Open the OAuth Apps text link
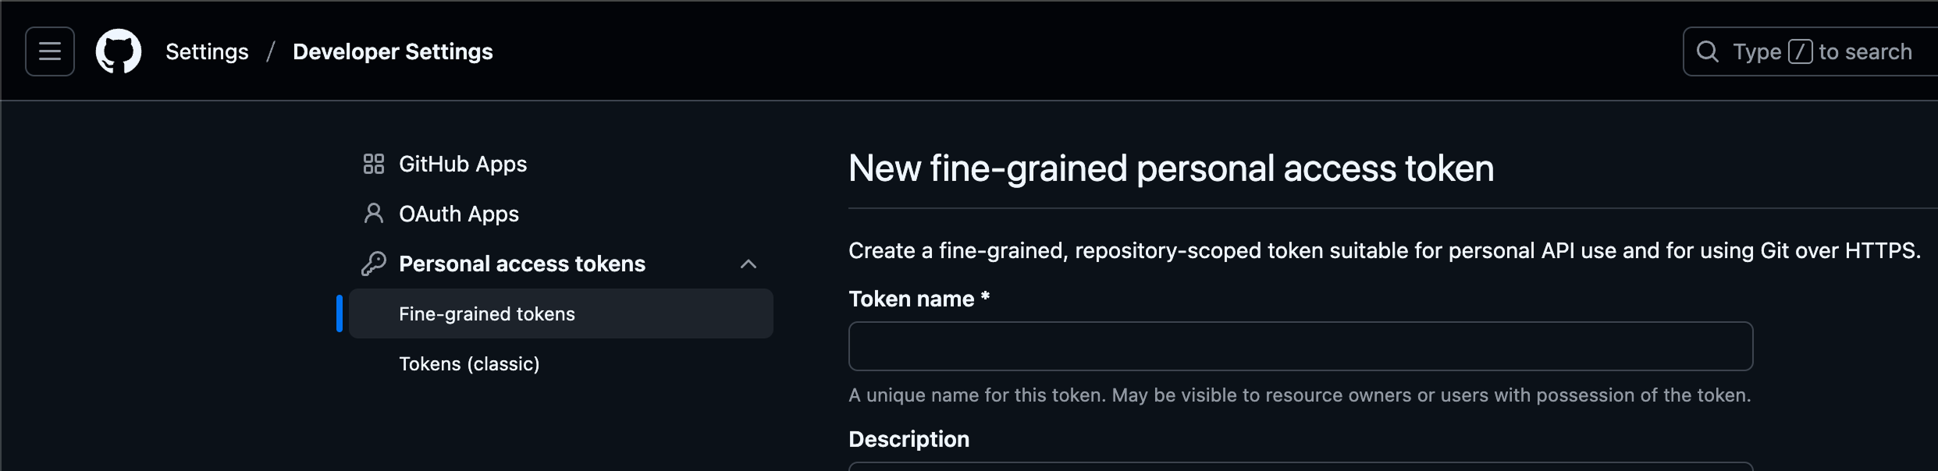Viewport: 1938px width, 471px height. 459,214
